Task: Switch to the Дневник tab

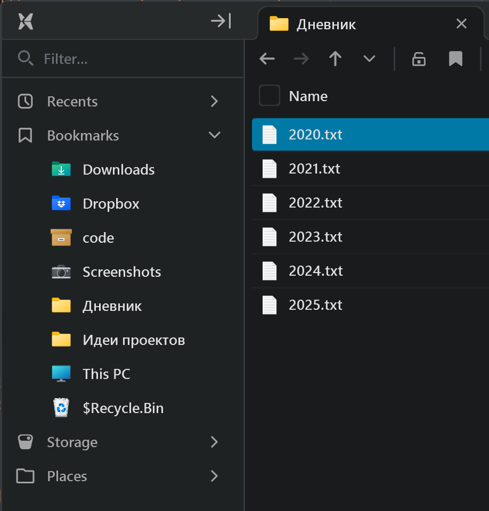Action: pyautogui.click(x=326, y=24)
